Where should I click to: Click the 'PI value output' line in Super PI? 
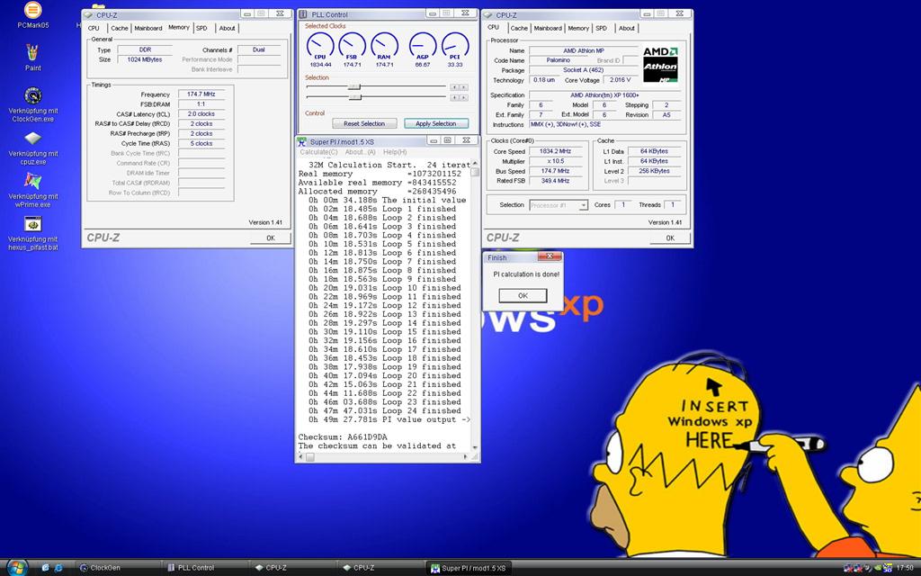click(x=389, y=419)
